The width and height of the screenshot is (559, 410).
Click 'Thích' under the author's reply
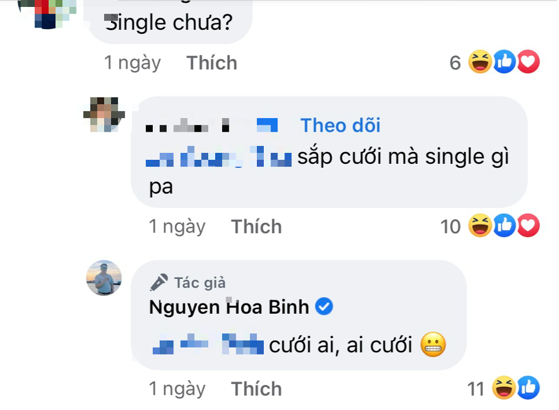[256, 388]
